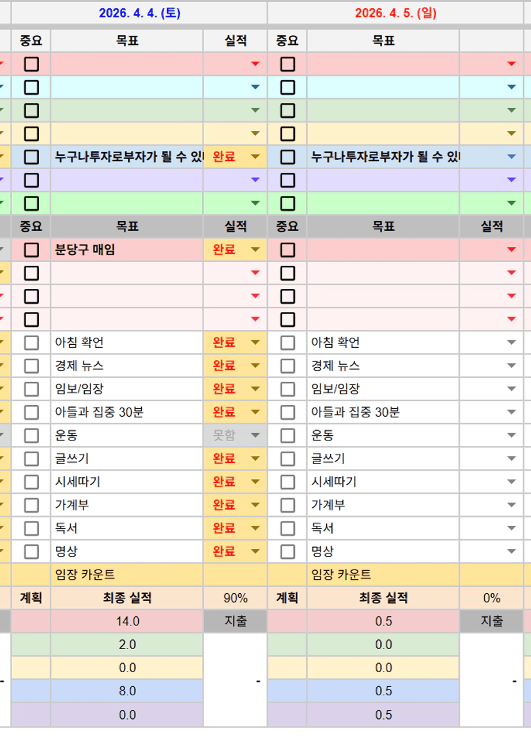
Task: Mark the Saturday 독서 checkbox
Action: (x=31, y=528)
